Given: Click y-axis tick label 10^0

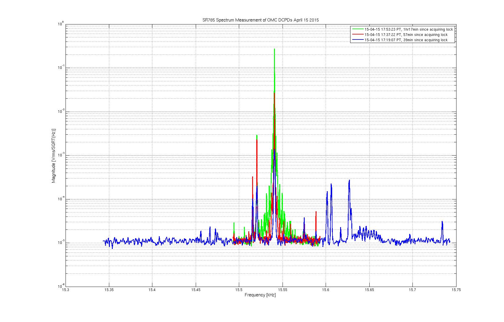Looking at the screenshot, I should [x=61, y=24].
